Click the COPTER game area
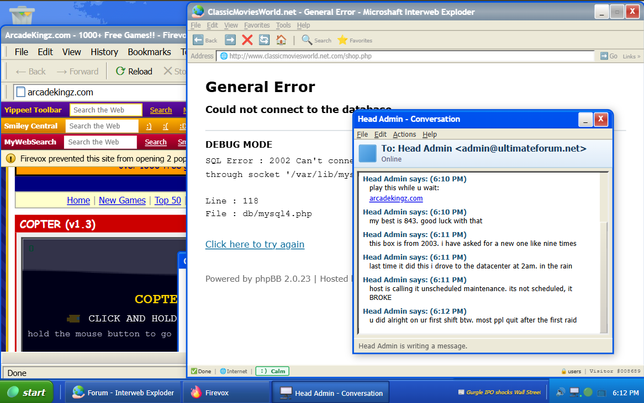Screen dimensions: 644x403 (x=100, y=294)
